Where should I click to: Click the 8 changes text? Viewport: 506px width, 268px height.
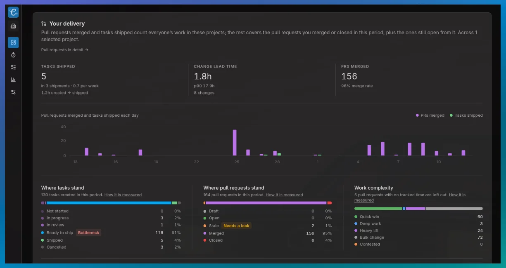(x=204, y=93)
